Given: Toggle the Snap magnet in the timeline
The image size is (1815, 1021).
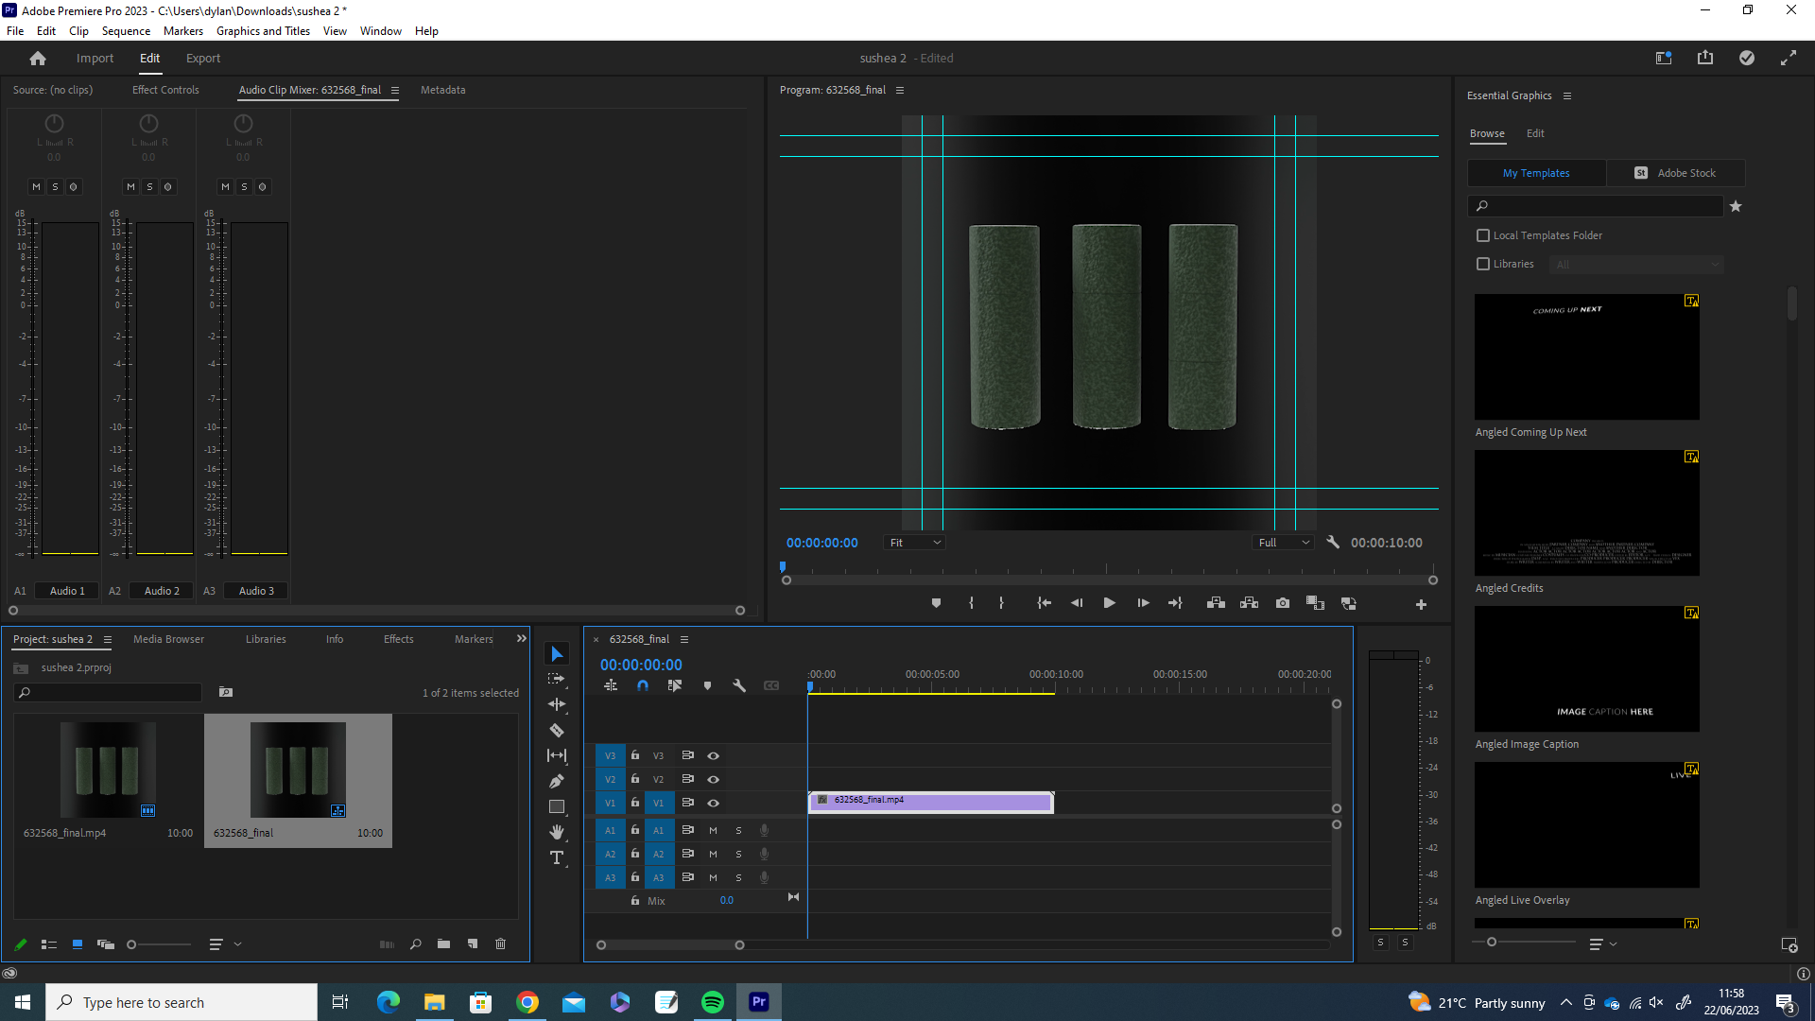Looking at the screenshot, I should [x=643, y=685].
